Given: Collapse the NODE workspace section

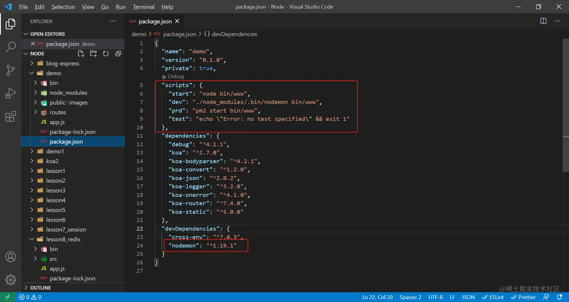Looking at the screenshot, I should pos(37,53).
